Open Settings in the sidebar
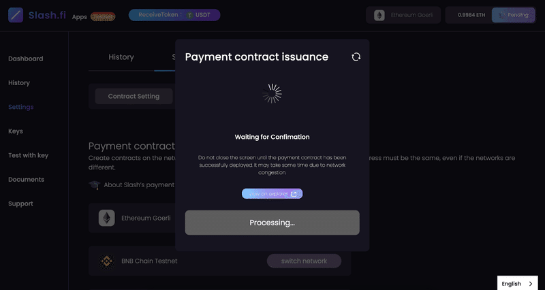Viewport: 545px width, 290px height. coord(21,107)
